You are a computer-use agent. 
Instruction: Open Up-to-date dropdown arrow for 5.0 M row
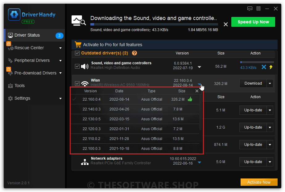click(270, 162)
